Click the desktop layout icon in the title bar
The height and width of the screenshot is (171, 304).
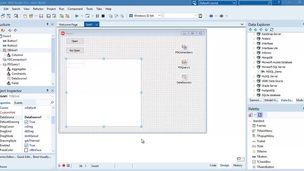(194, 3)
